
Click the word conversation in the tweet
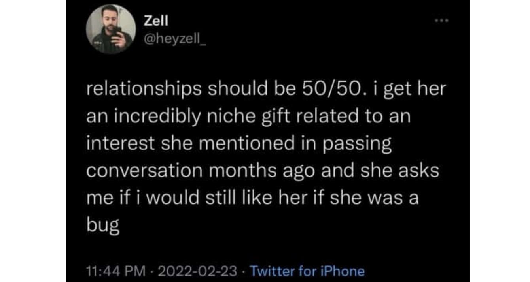coord(142,171)
